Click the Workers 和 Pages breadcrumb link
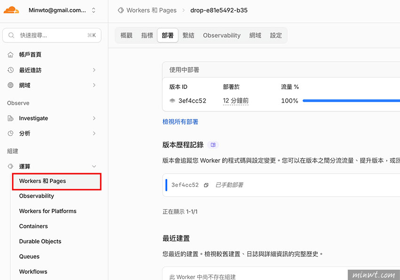This screenshot has width=400, height=280. point(152,10)
